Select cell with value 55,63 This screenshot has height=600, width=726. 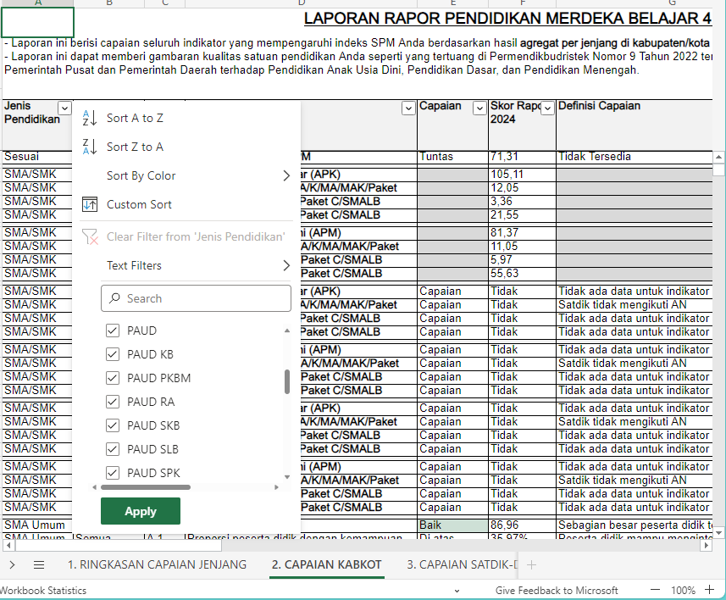(x=522, y=274)
